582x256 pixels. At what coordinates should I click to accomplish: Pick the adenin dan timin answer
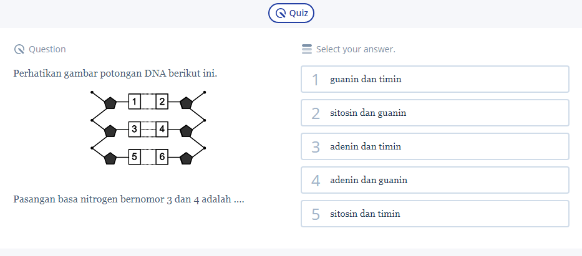click(435, 146)
